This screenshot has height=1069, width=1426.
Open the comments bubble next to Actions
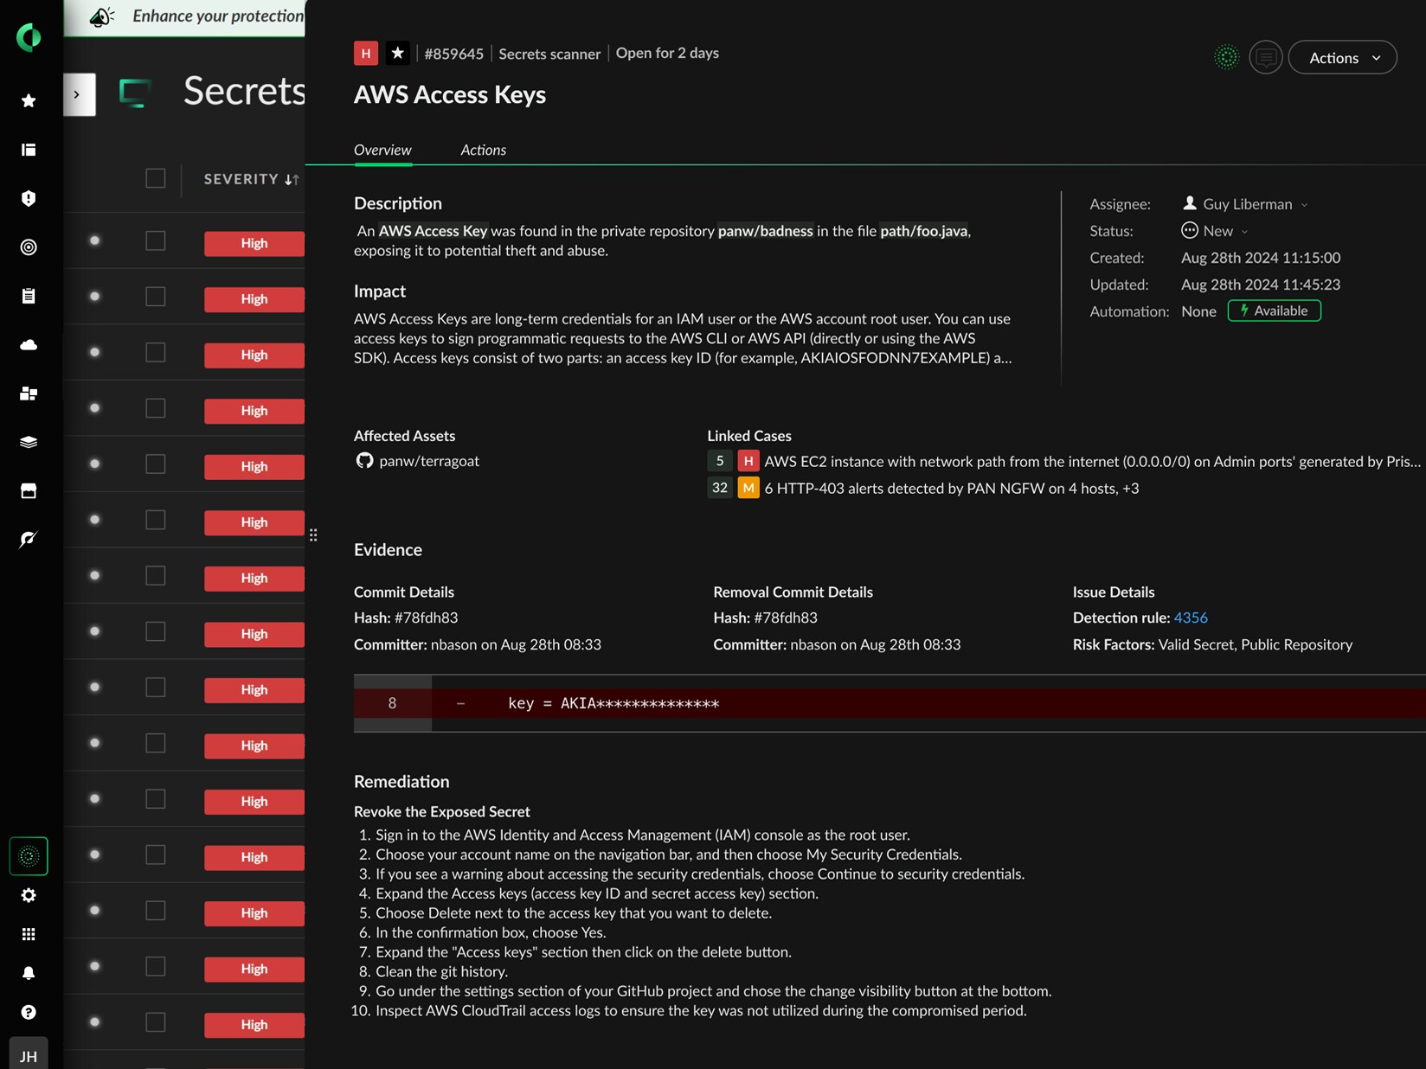point(1265,57)
